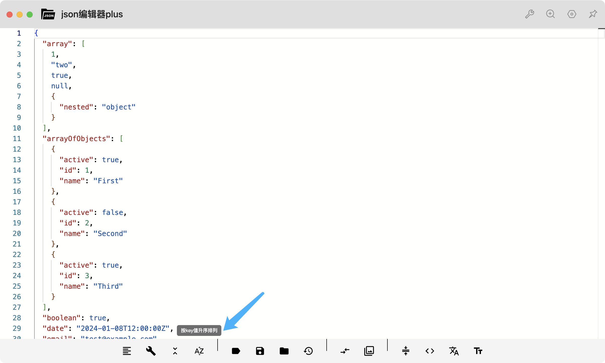605x363 pixels.
Task: Click the tag label icon in bottom toolbar
Action: [236, 351]
